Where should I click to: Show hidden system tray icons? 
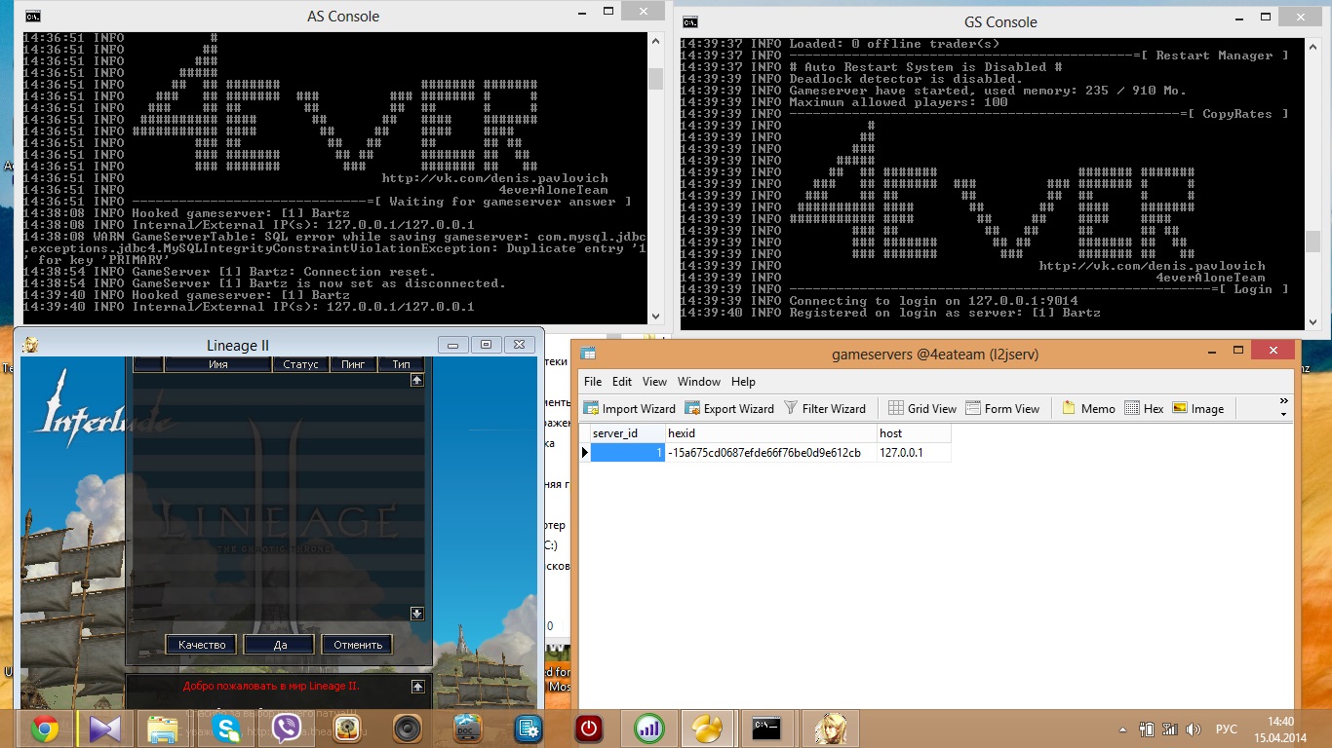point(1121,729)
